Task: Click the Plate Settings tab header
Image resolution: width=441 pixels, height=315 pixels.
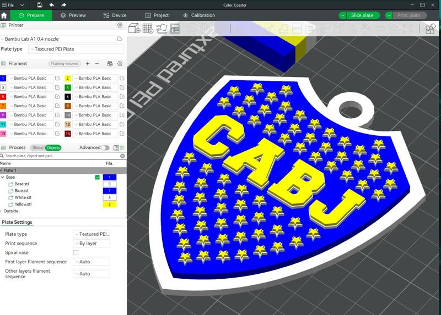Action: tap(17, 222)
